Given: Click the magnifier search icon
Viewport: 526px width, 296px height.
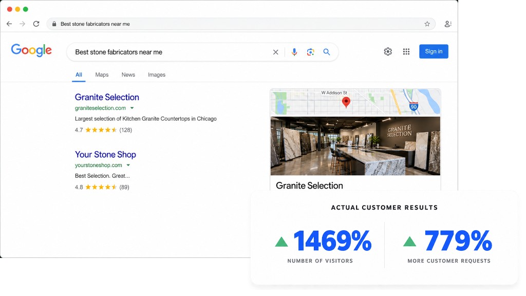Looking at the screenshot, I should 326,52.
